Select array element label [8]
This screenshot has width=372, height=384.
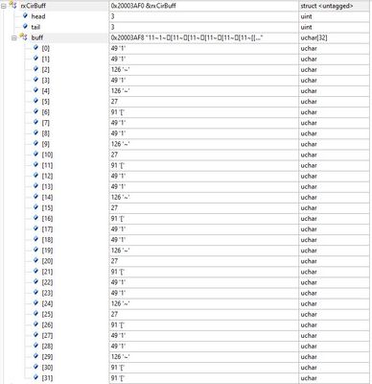coord(46,133)
